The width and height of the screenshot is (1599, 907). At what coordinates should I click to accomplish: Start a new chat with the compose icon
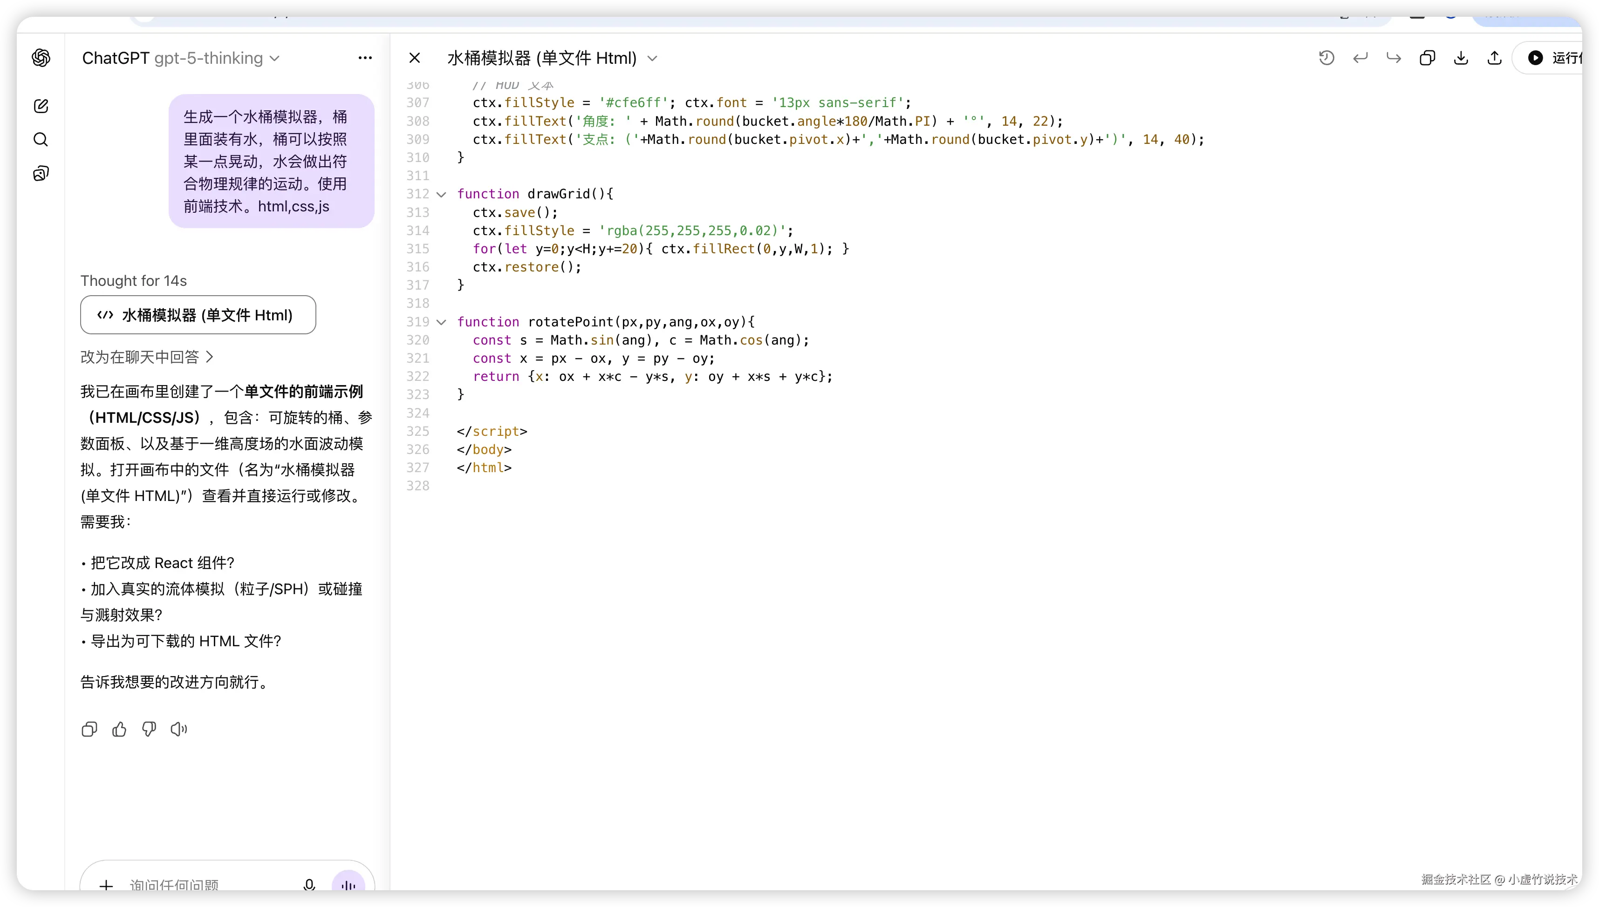pyautogui.click(x=41, y=106)
